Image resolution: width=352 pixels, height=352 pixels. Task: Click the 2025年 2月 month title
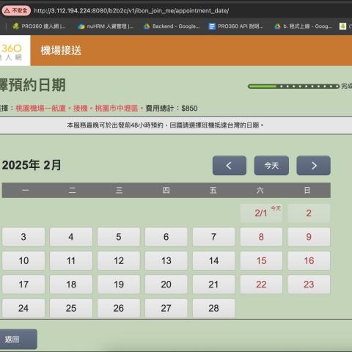pyautogui.click(x=32, y=165)
